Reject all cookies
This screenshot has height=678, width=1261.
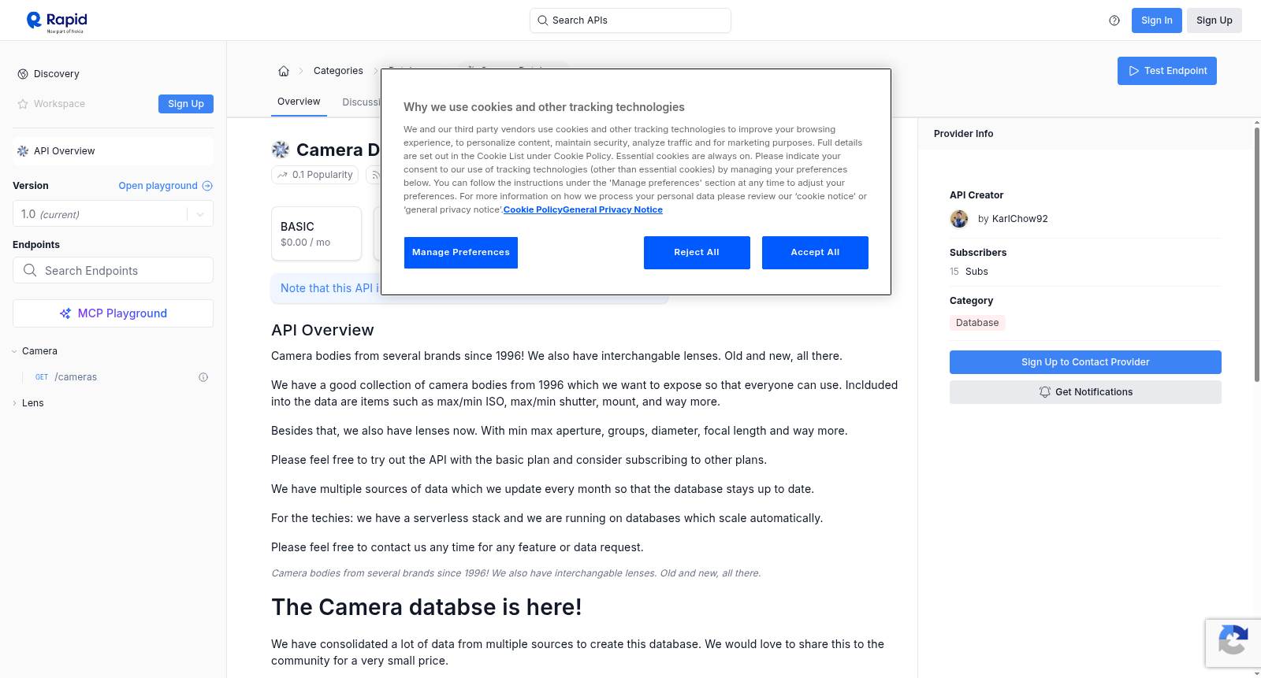point(697,253)
